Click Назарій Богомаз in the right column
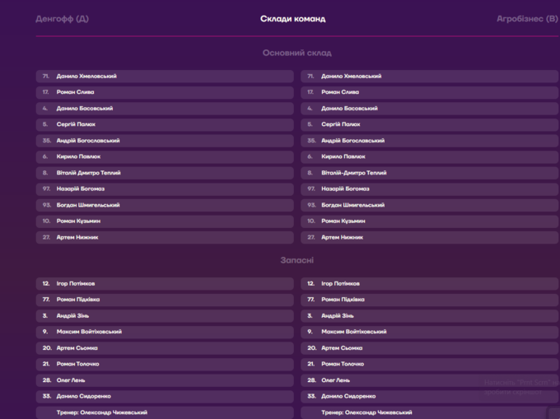 [x=429, y=189]
